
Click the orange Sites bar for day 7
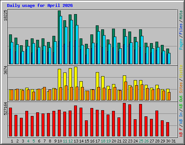(44, 94)
